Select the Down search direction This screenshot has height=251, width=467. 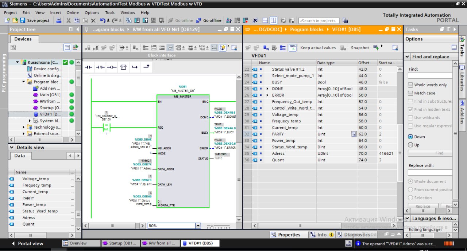click(x=410, y=137)
